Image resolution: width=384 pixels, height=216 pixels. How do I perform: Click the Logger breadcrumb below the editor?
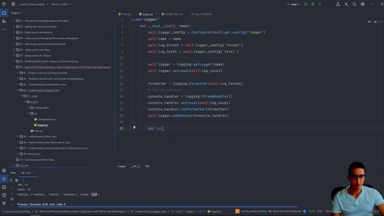(x=122, y=166)
